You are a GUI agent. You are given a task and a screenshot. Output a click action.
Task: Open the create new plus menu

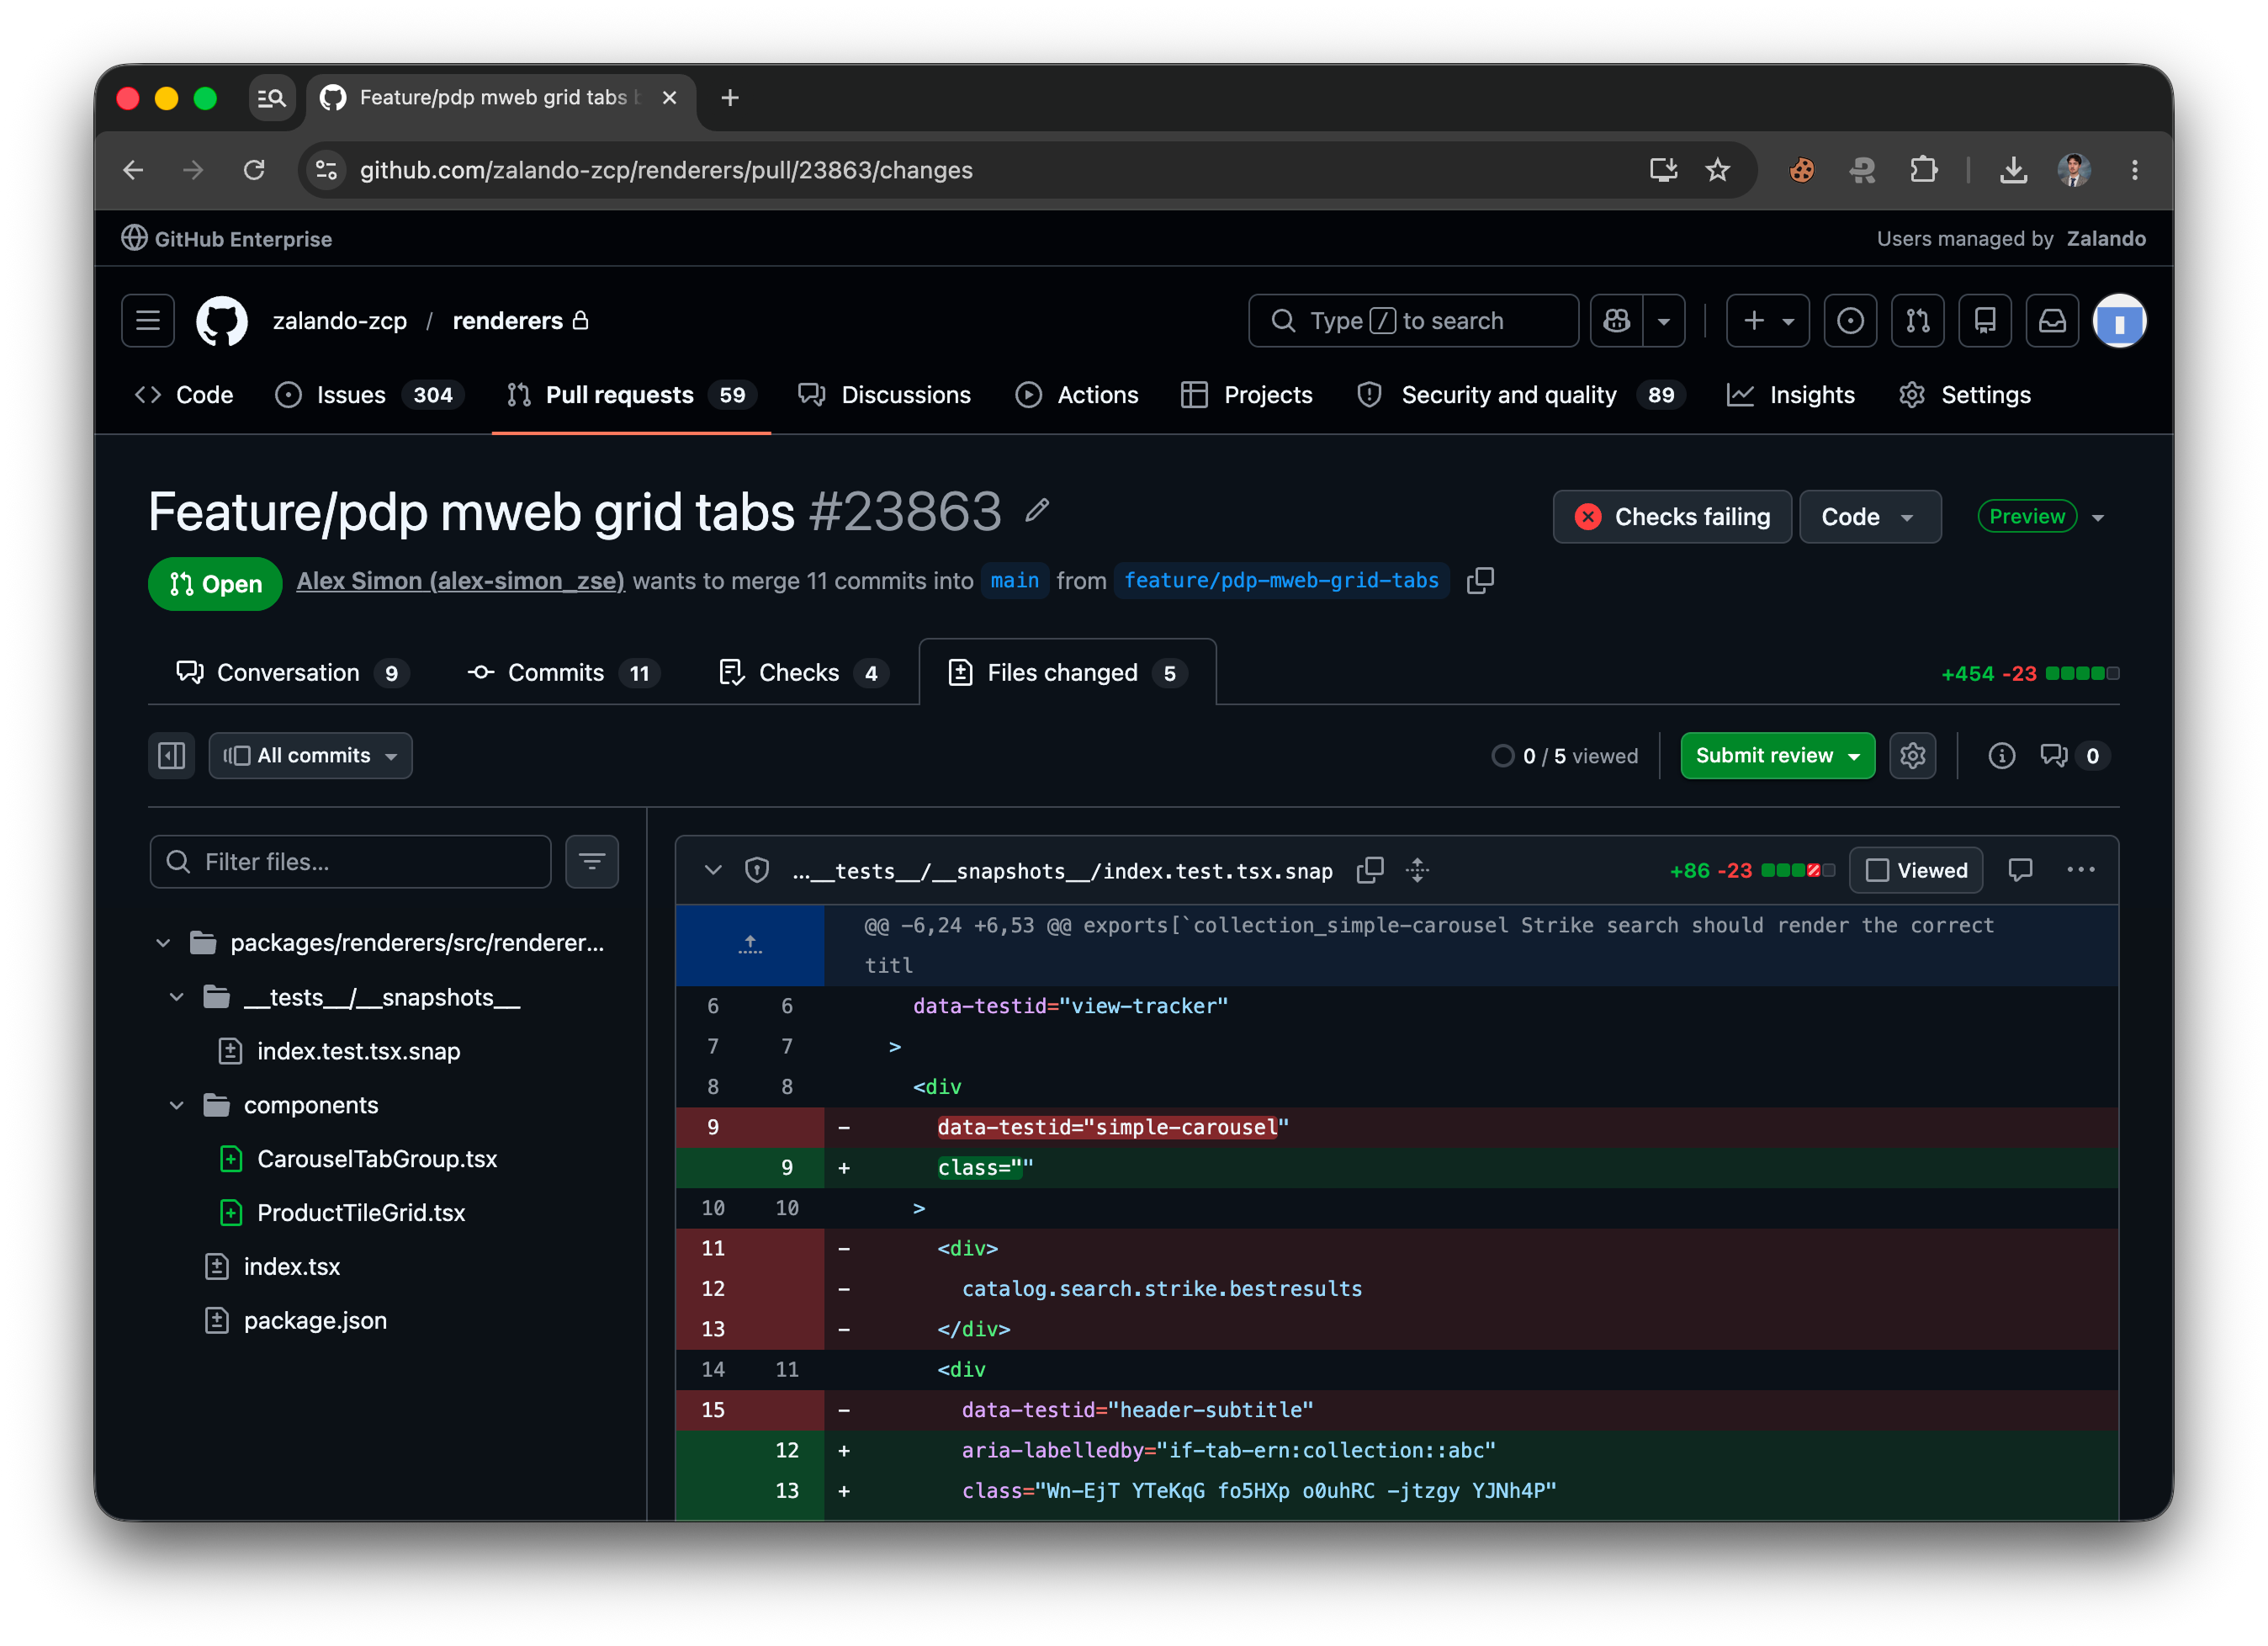[x=1768, y=321]
